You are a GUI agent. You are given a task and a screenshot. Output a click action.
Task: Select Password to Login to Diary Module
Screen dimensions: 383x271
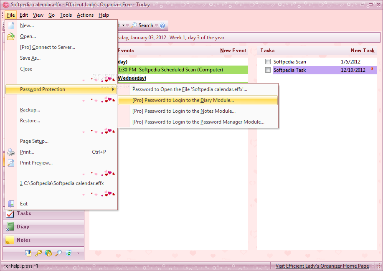198,100
